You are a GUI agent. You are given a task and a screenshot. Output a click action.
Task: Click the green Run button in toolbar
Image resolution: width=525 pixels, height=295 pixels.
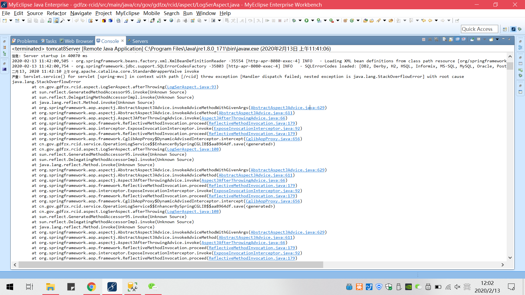[x=307, y=20]
